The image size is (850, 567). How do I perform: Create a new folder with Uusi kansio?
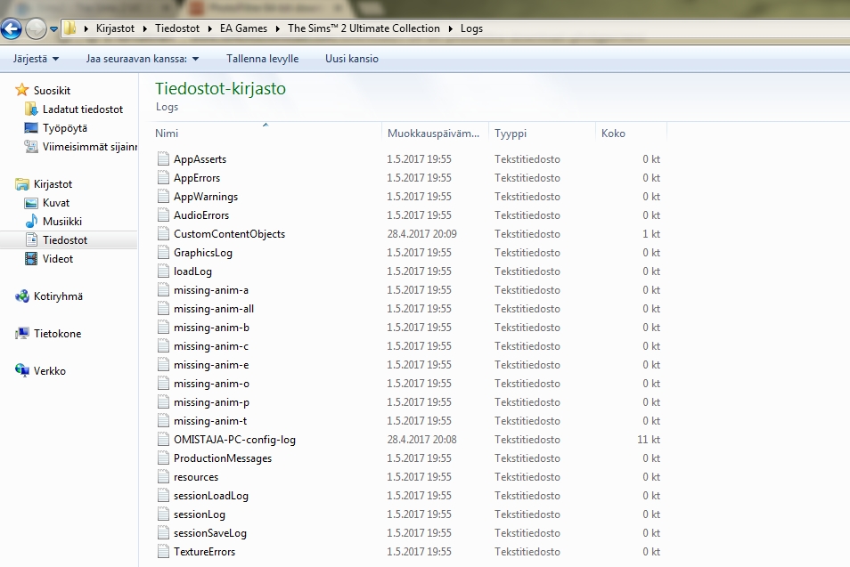351,59
